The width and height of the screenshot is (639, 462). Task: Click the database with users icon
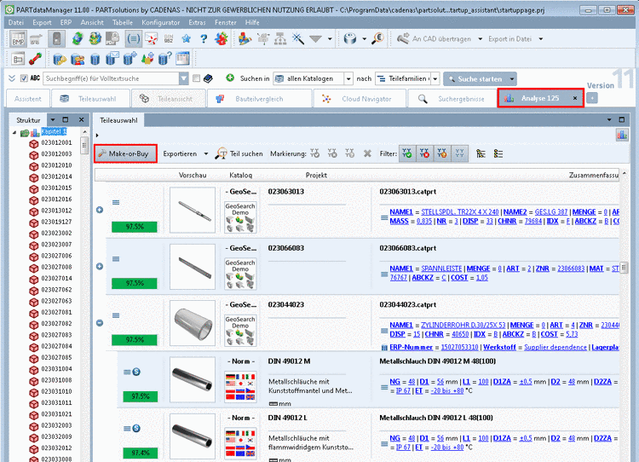click(x=78, y=59)
